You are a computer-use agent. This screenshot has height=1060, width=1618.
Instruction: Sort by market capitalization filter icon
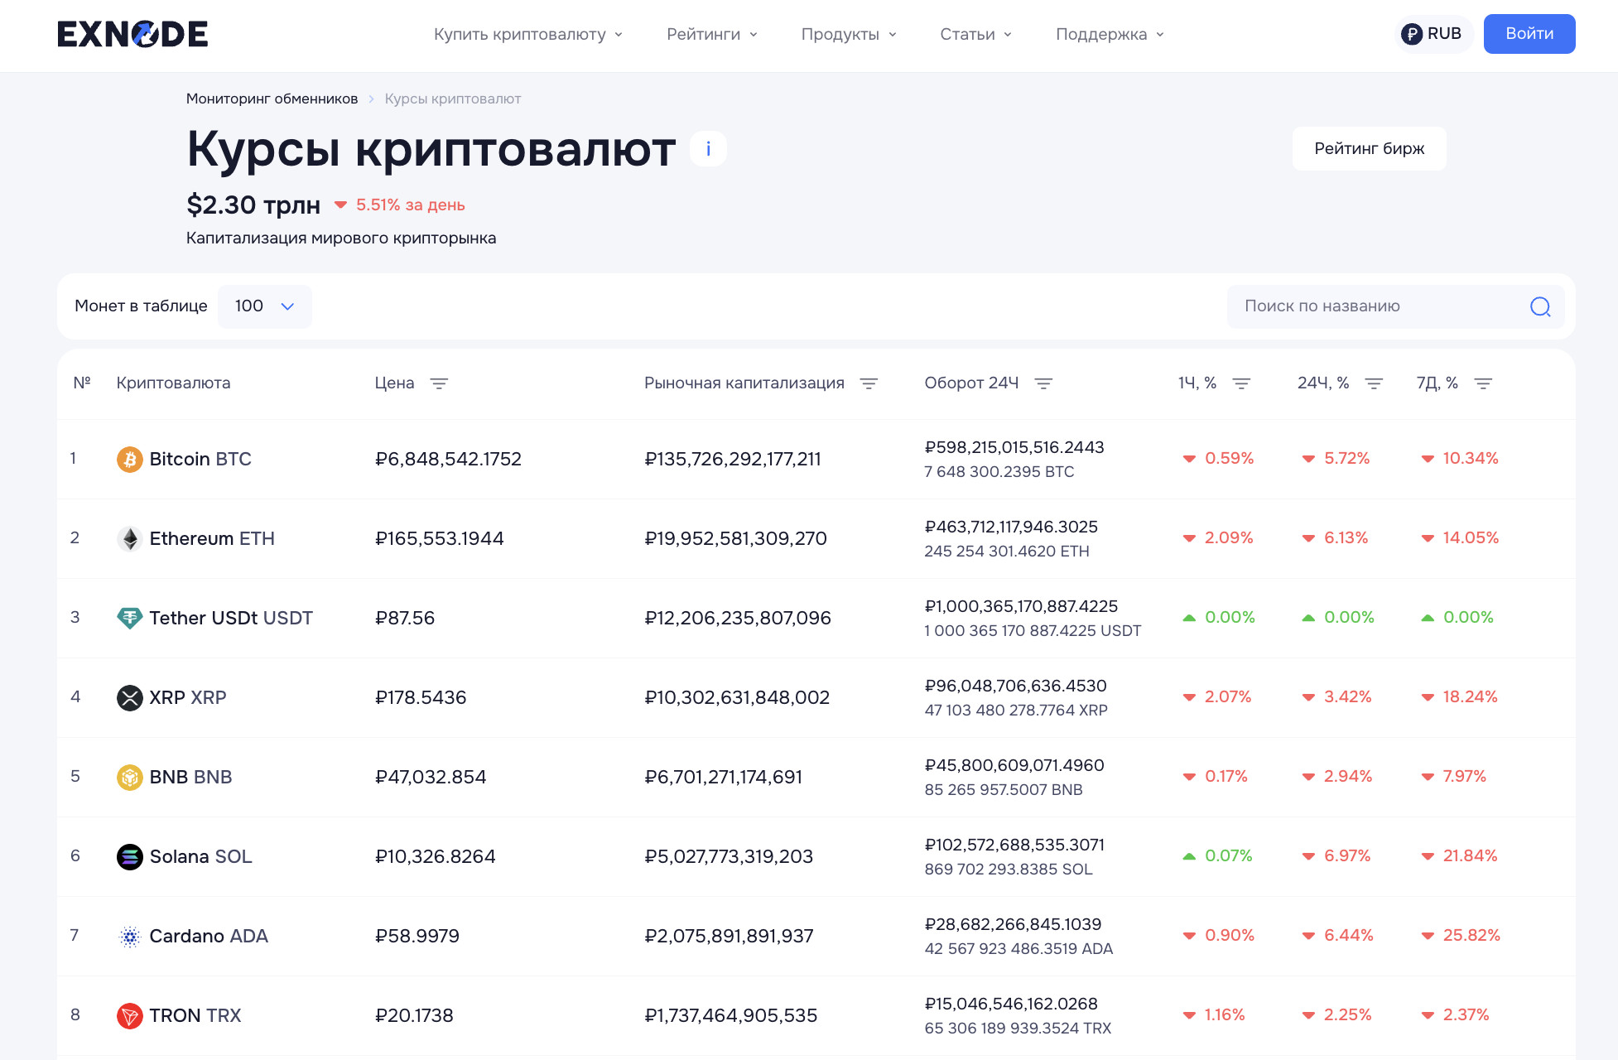tap(868, 383)
